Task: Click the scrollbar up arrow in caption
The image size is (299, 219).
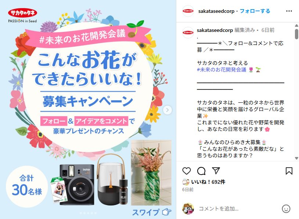Action: pyautogui.click(x=296, y=25)
